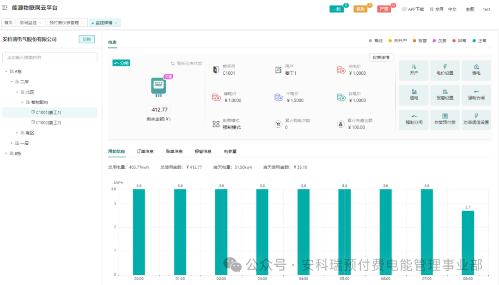The image size is (499, 285).
Task: Switch to 全屏 fullscreen mode
Action: (437, 9)
